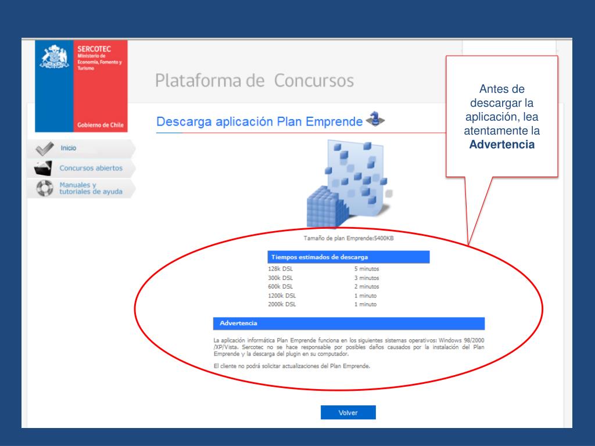Click the Tiempos estimados de descarga header

pyautogui.click(x=349, y=257)
